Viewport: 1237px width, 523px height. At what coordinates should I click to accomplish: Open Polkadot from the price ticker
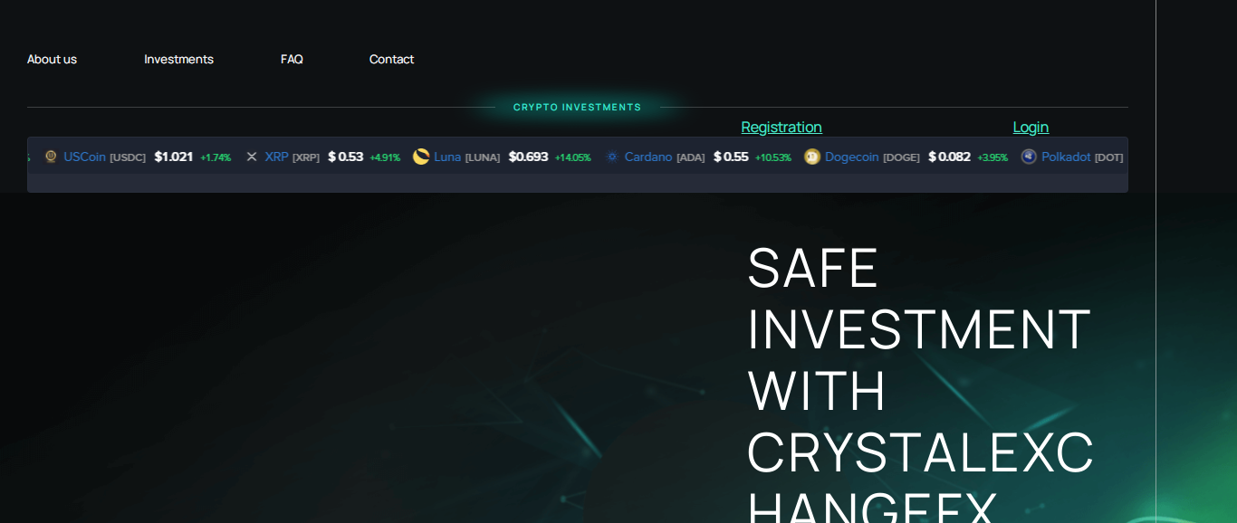(1066, 157)
